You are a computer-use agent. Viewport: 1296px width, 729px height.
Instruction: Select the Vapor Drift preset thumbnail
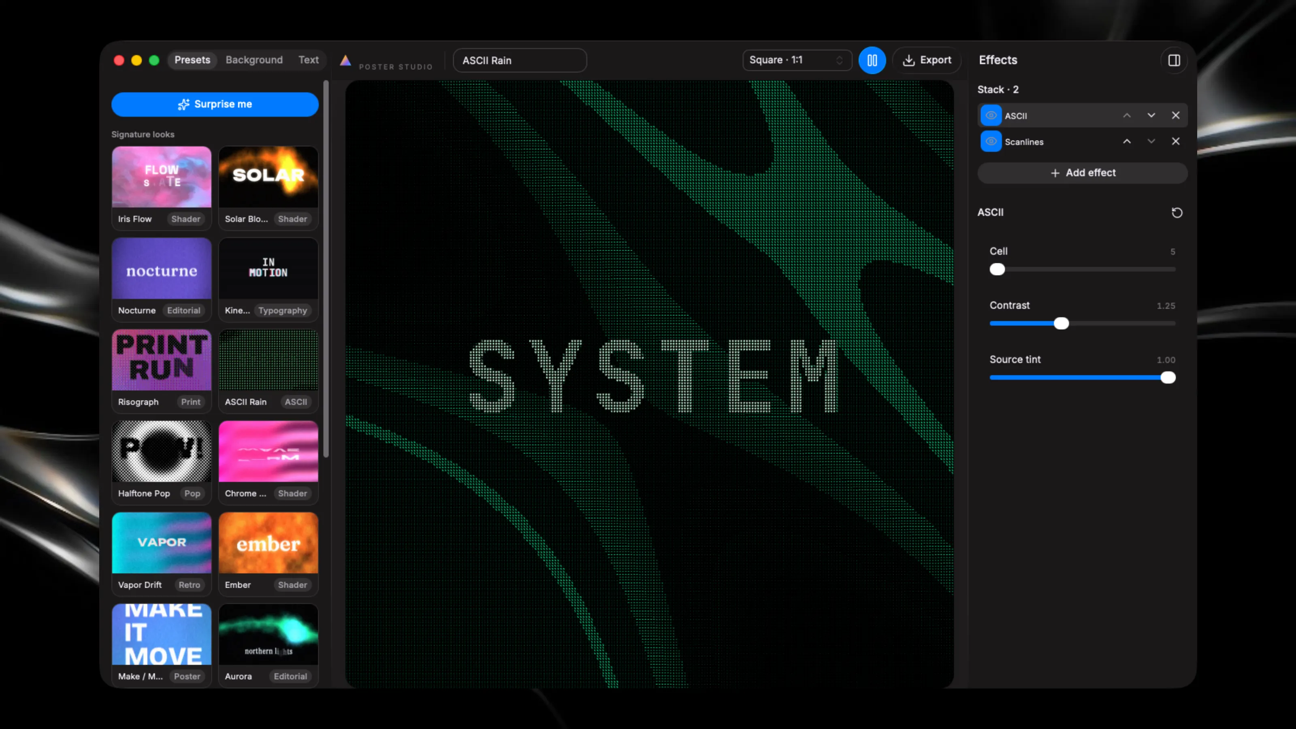click(162, 544)
